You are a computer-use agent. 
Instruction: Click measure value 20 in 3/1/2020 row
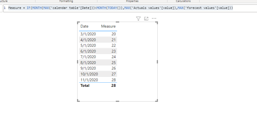pyautogui.click(x=114, y=34)
